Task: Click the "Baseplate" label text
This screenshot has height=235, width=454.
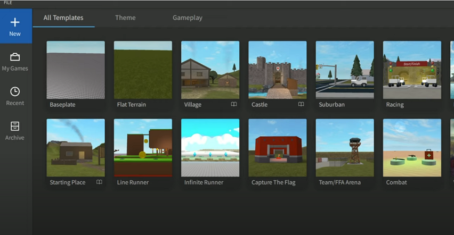Action: tap(62, 105)
